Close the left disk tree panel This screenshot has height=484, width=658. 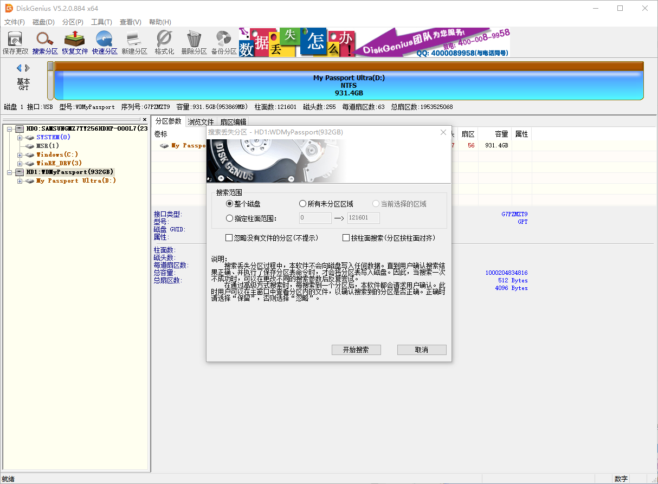[x=145, y=119]
